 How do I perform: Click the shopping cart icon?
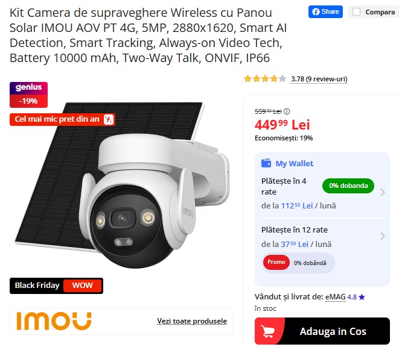tap(268, 331)
